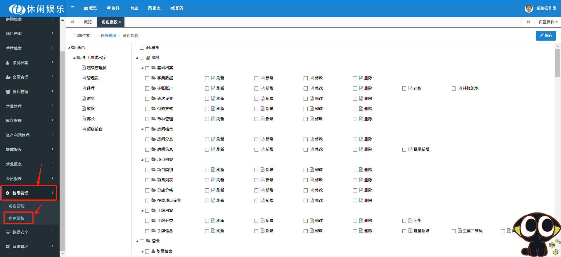Enable the 字典数据 刷新 checkbox

207,78
